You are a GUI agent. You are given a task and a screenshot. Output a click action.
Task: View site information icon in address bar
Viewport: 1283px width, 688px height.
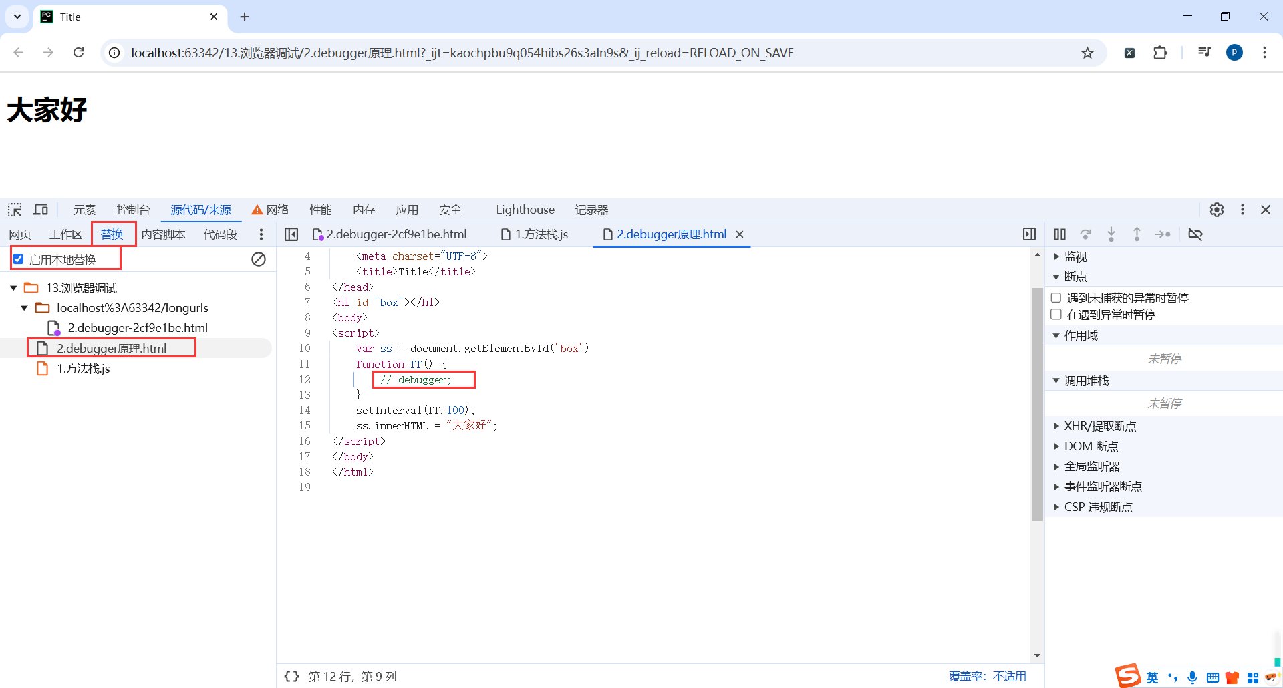click(115, 53)
